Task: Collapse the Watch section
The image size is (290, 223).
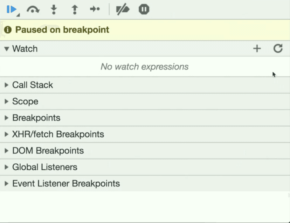Action: [x=7, y=49]
